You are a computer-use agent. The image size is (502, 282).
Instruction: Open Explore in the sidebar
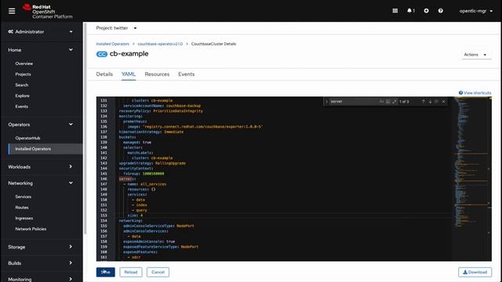click(23, 96)
